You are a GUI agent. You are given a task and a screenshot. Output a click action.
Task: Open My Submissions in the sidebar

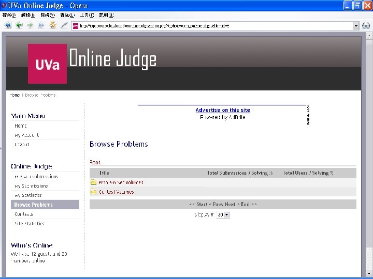click(31, 186)
